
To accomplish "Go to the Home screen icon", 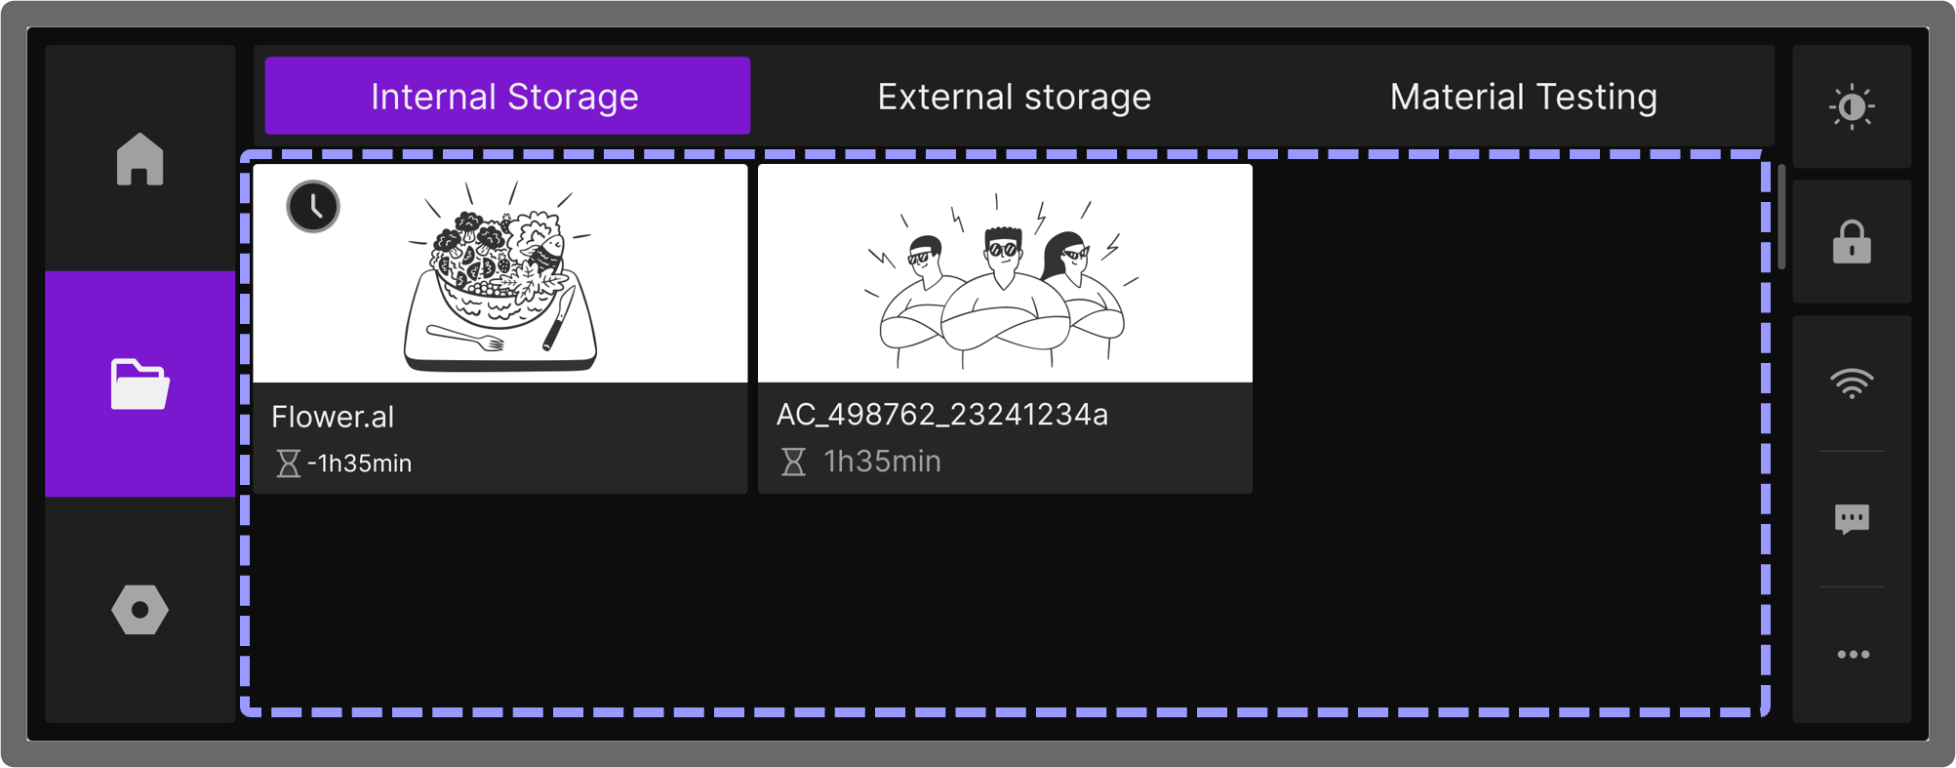I will (140, 159).
